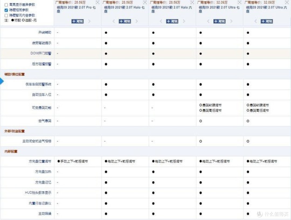Move Halo 六座 column right with arrow
The image size is (291, 220).
pyautogui.click(x=184, y=21)
